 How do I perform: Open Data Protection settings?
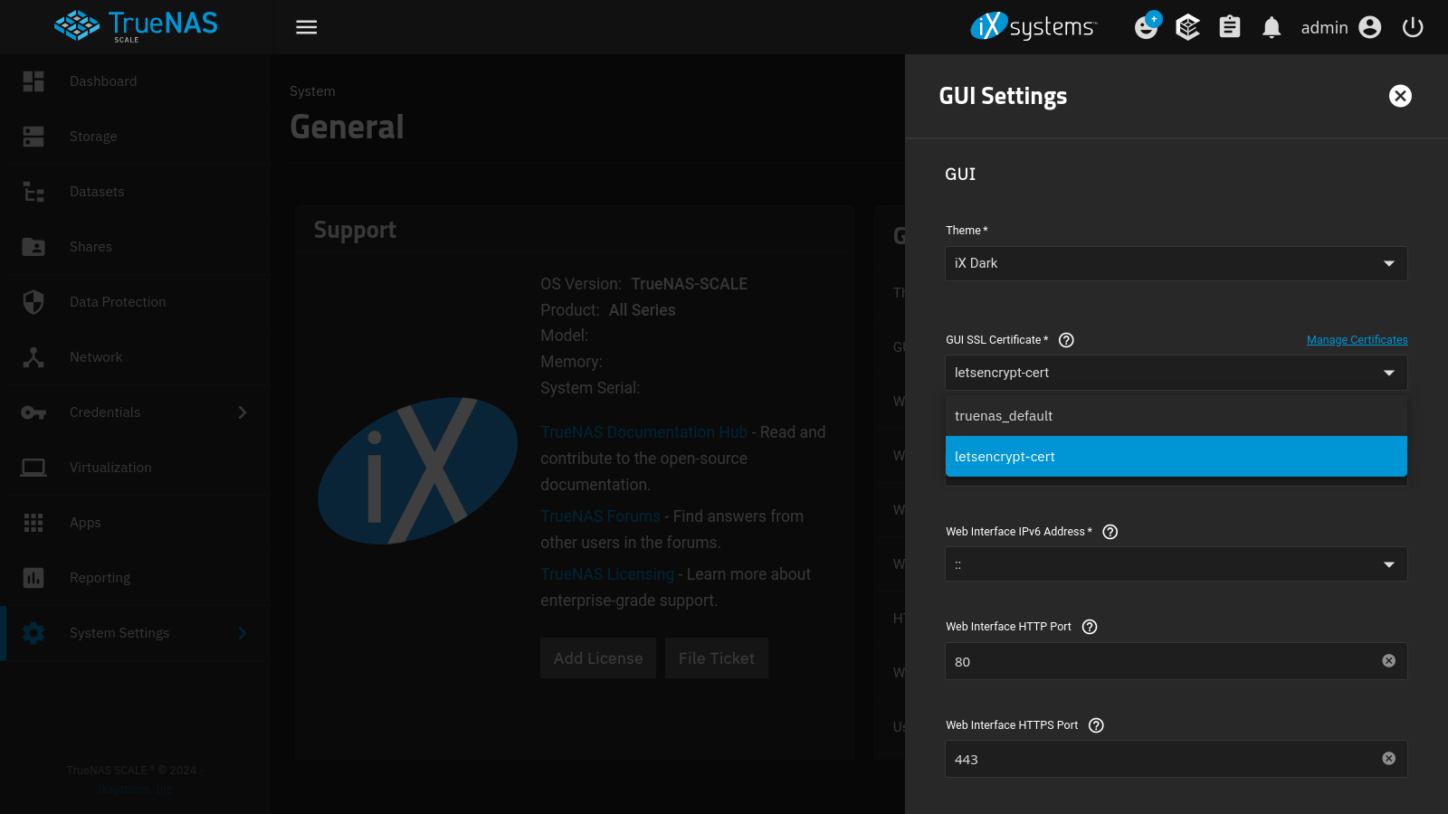pyautogui.click(x=117, y=301)
